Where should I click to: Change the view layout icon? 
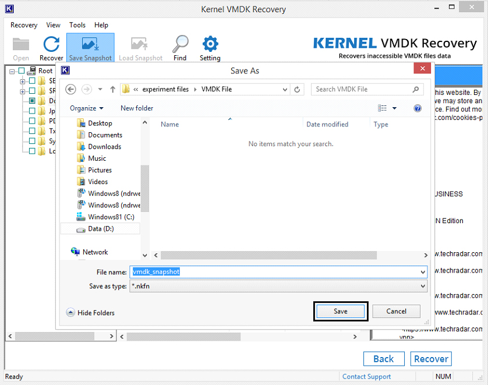pyautogui.click(x=383, y=108)
